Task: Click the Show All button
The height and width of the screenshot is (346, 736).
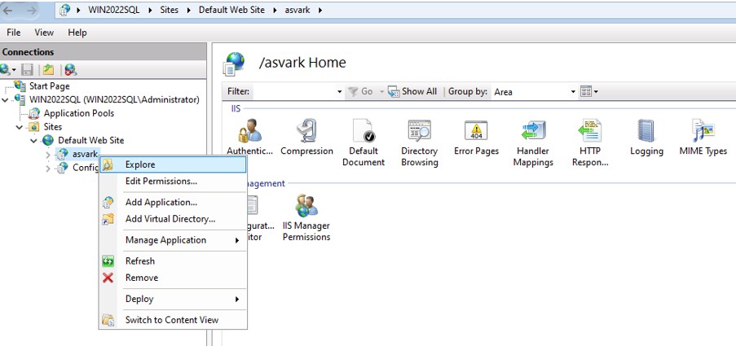Action: 412,92
